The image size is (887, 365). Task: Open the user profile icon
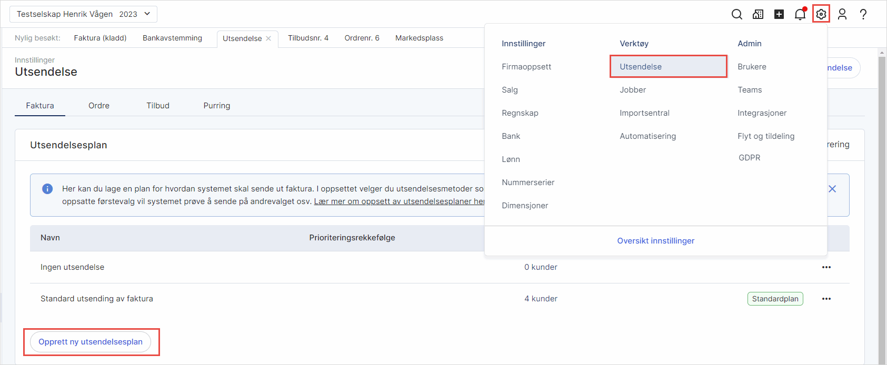click(x=842, y=14)
